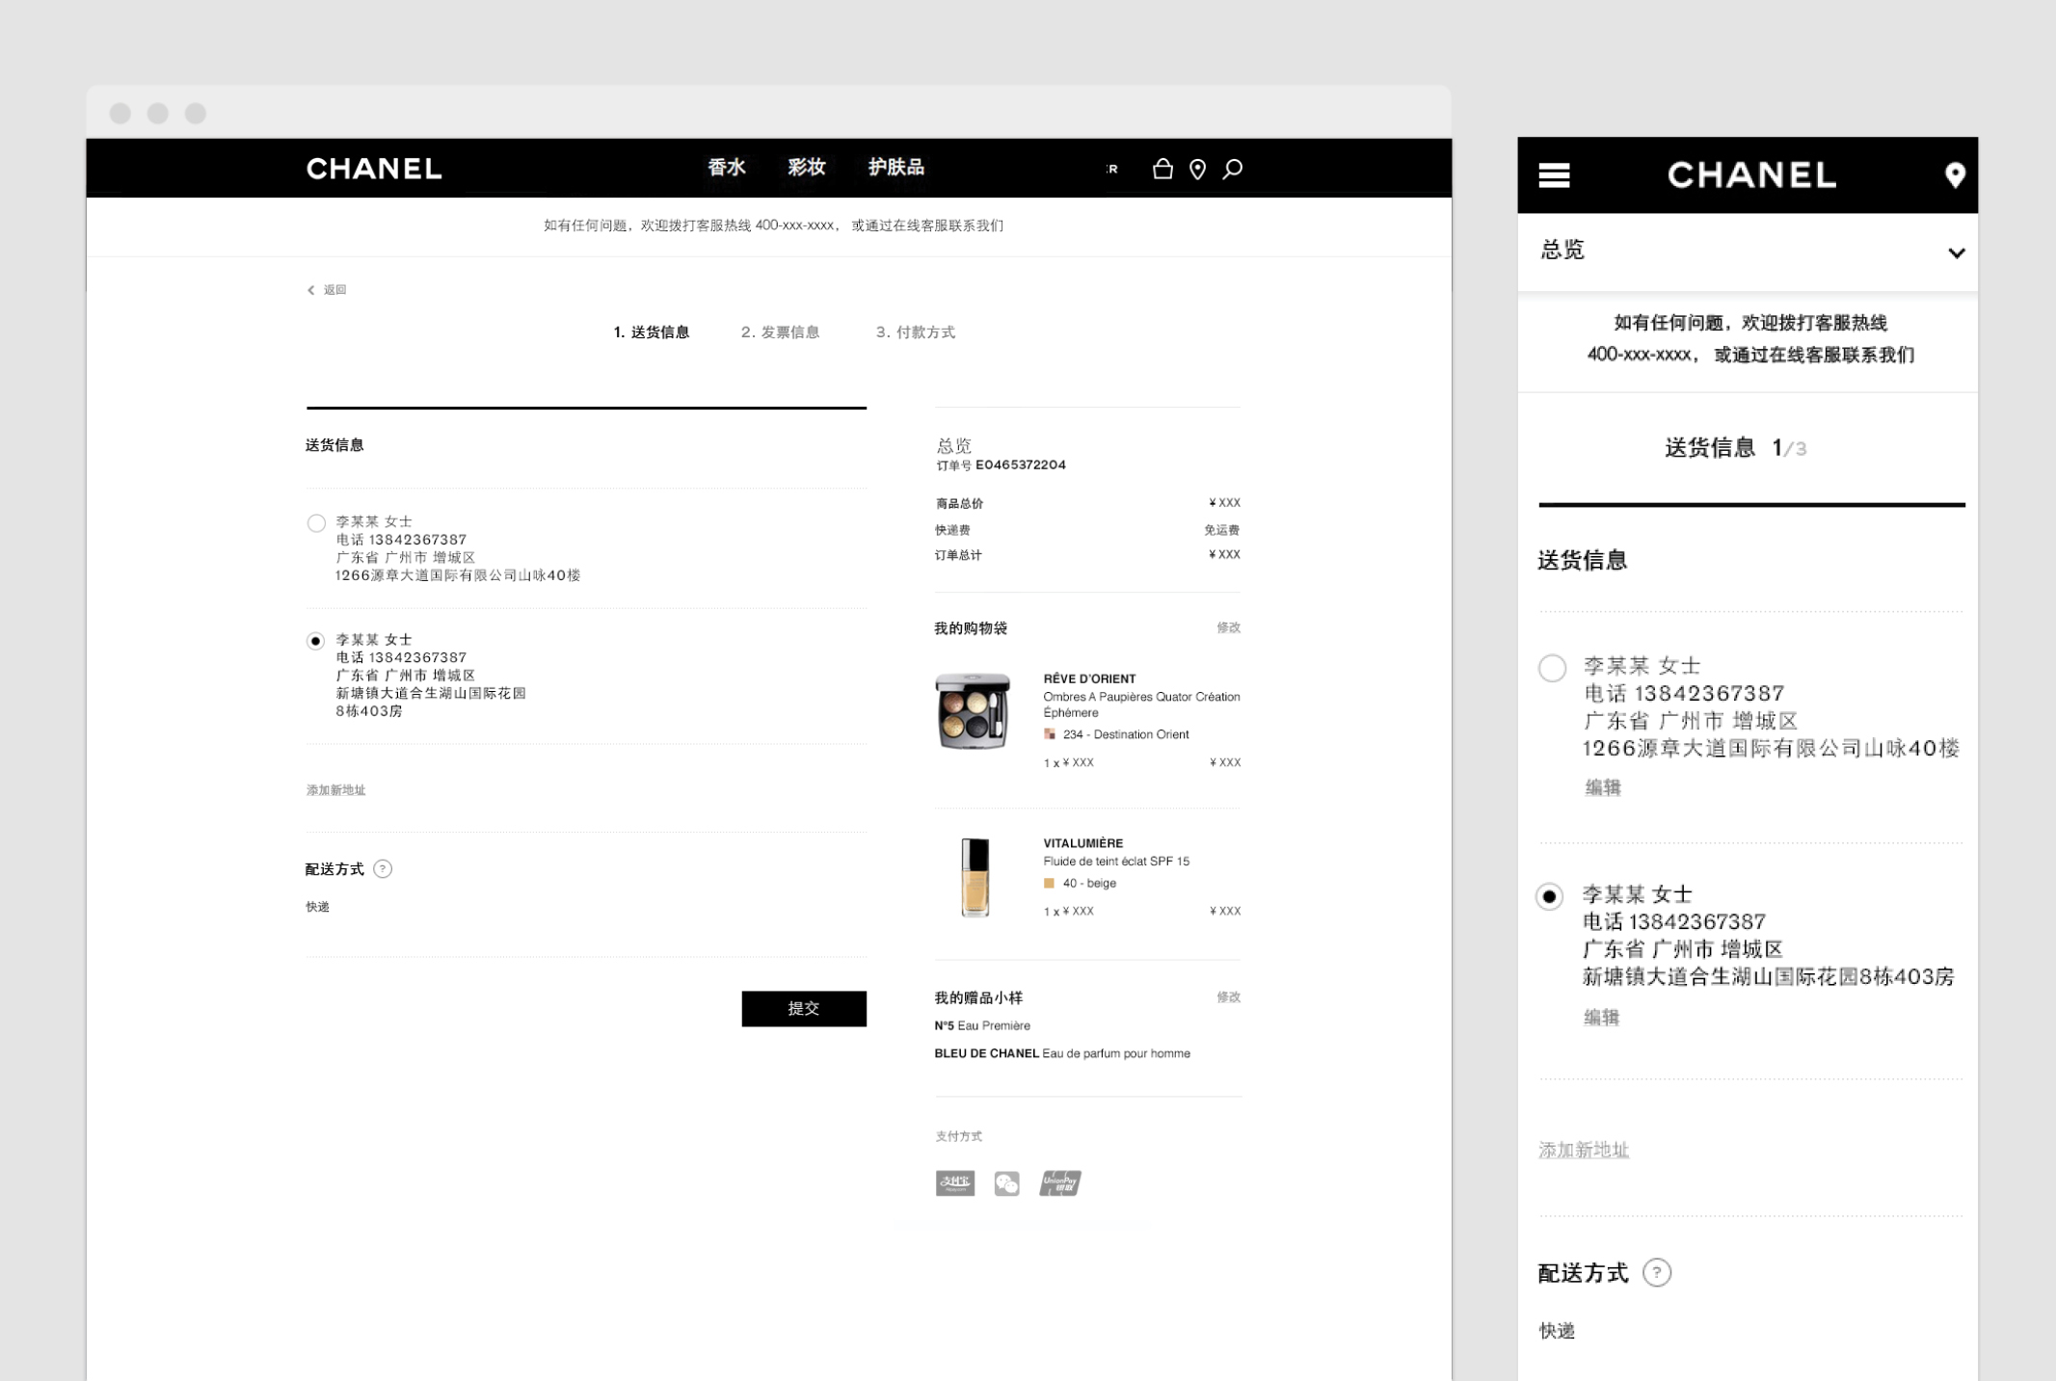Image resolution: width=2056 pixels, height=1381 pixels.
Task: Click the 快递 delivery option in mobile view
Action: click(x=1557, y=1331)
